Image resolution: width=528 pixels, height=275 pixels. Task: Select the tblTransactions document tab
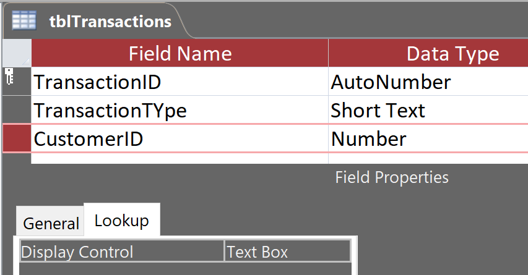click(110, 21)
